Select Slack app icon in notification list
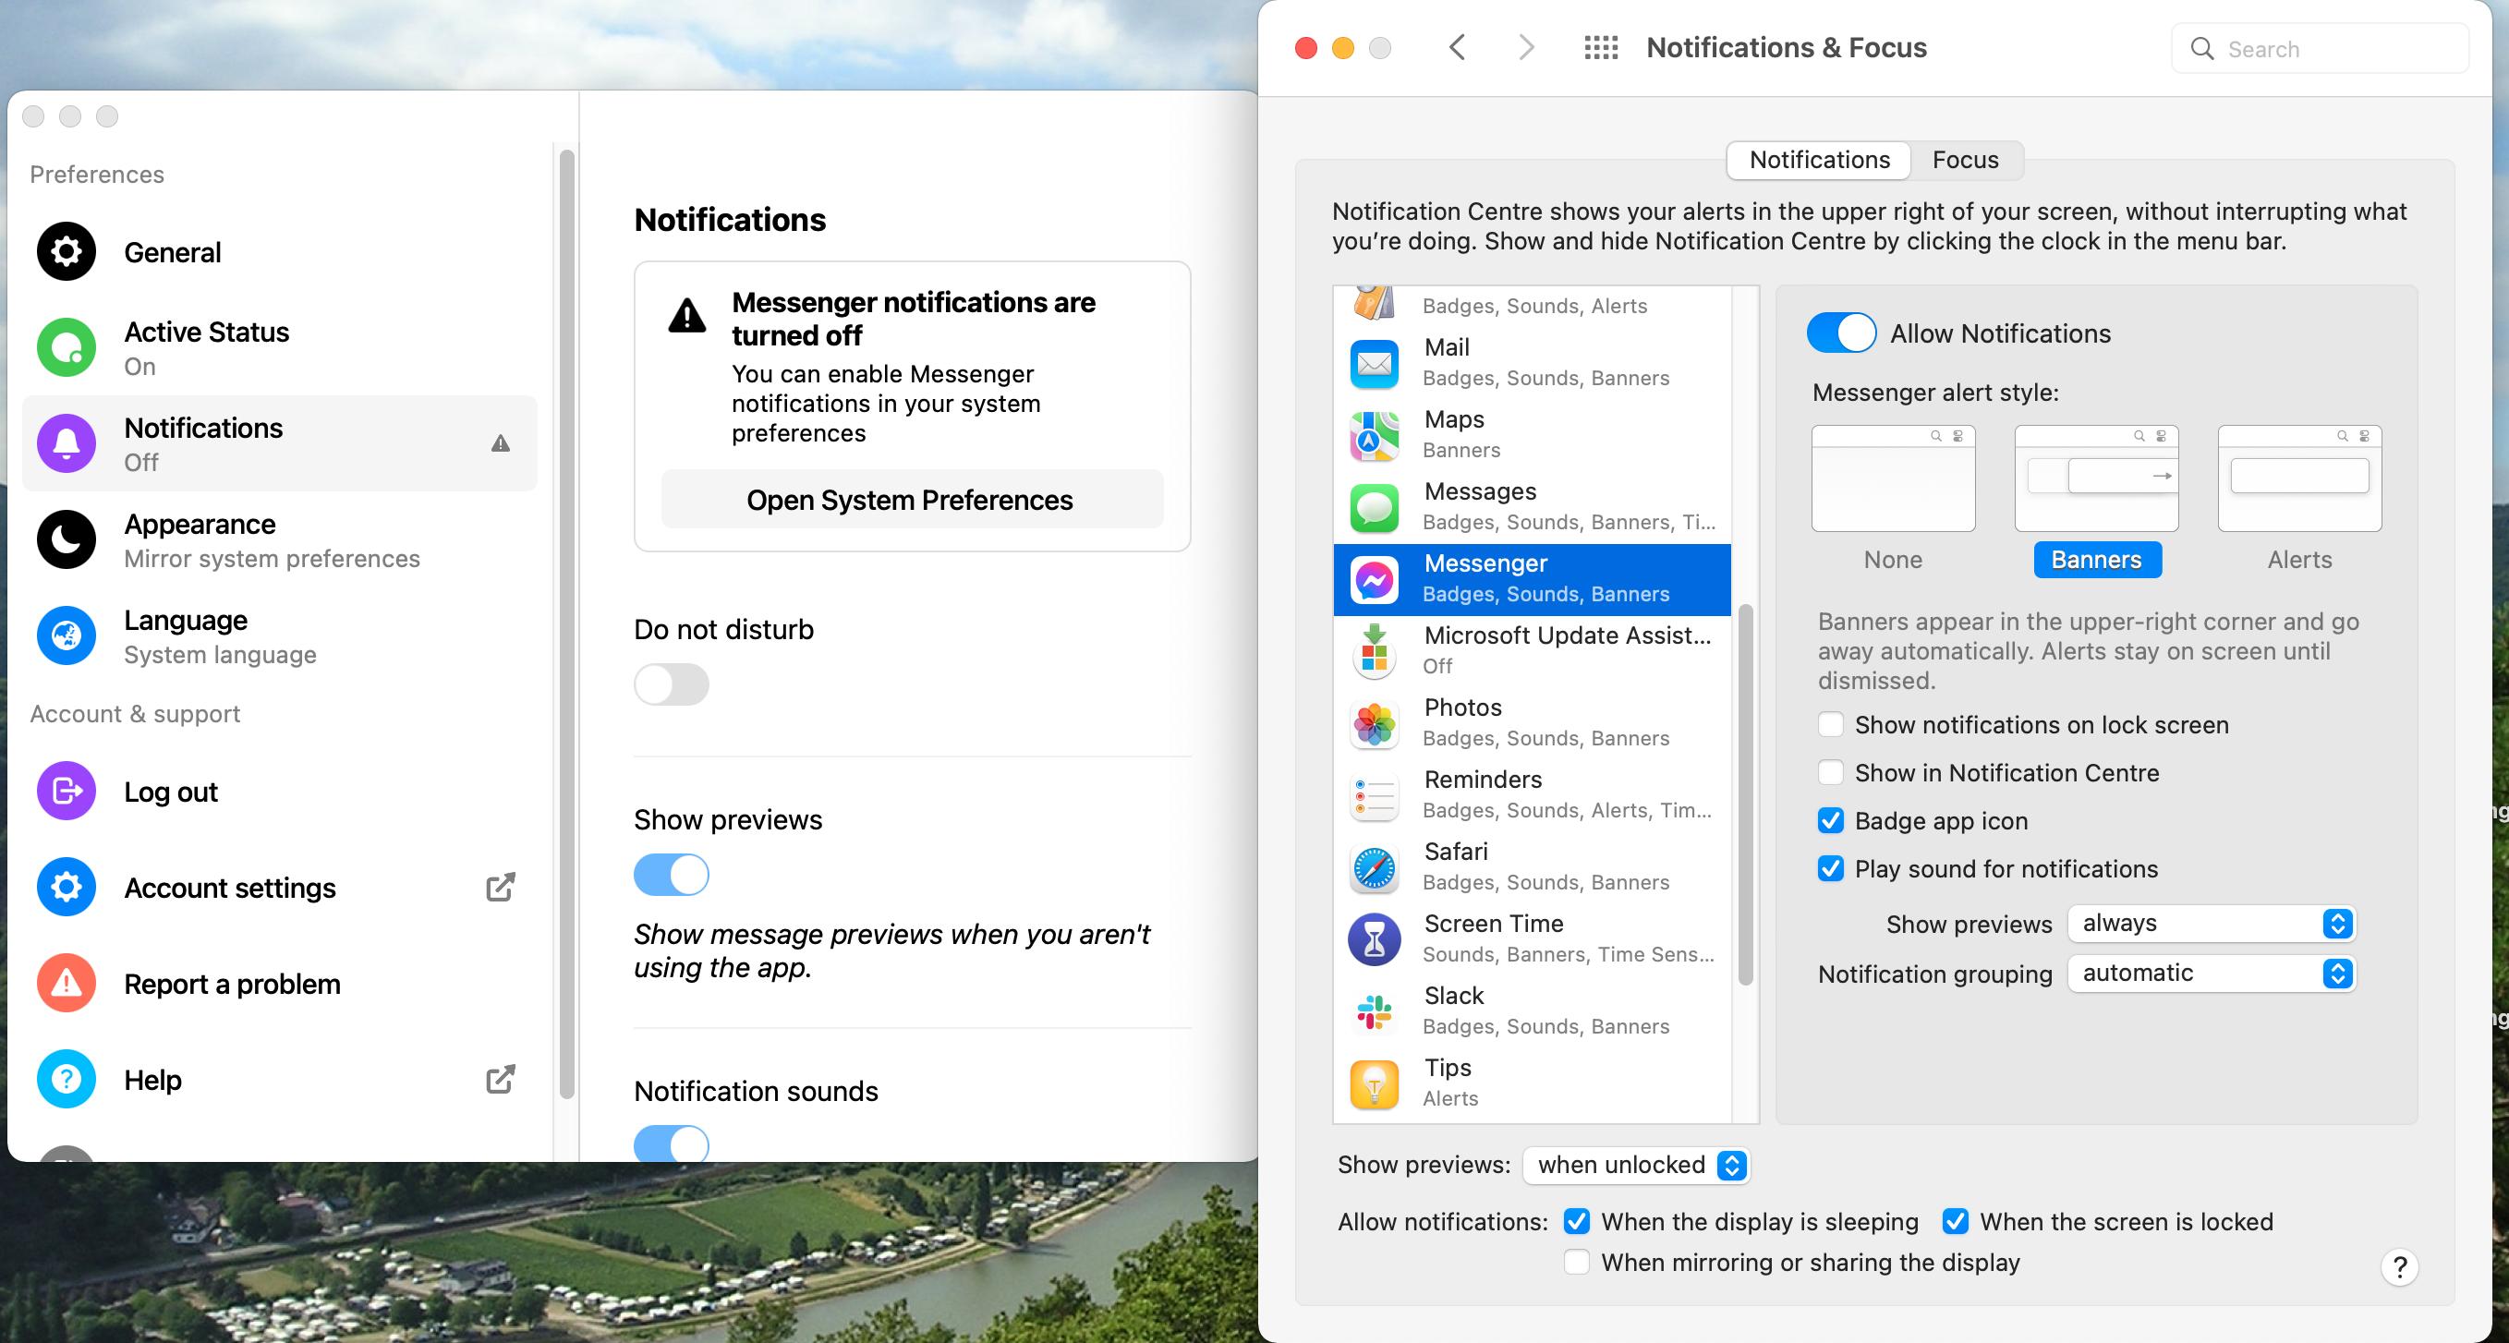The height and width of the screenshot is (1343, 2509). click(x=1375, y=1013)
